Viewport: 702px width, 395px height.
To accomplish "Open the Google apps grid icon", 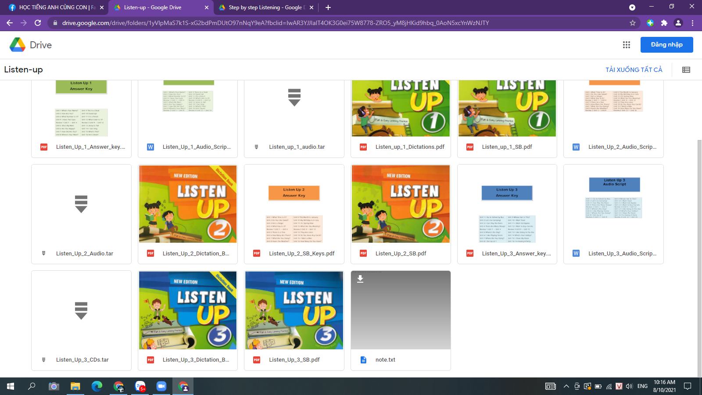I will click(626, 45).
